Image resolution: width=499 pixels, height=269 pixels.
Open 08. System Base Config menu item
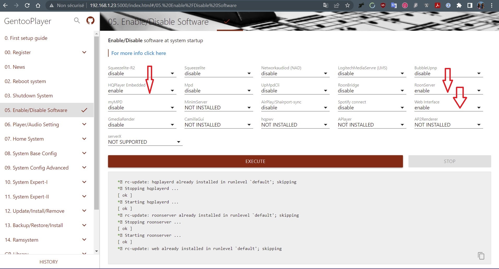point(47,153)
